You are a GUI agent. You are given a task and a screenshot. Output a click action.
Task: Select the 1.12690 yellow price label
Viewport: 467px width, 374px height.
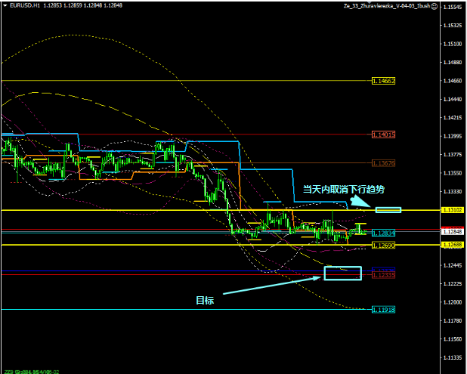point(383,246)
